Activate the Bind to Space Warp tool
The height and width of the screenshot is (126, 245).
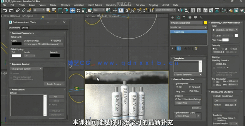pyautogui.click(x=29, y=10)
